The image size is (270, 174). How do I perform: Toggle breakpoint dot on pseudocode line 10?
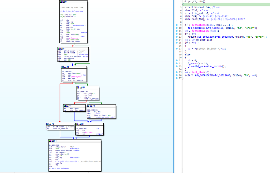click(x=177, y=28)
